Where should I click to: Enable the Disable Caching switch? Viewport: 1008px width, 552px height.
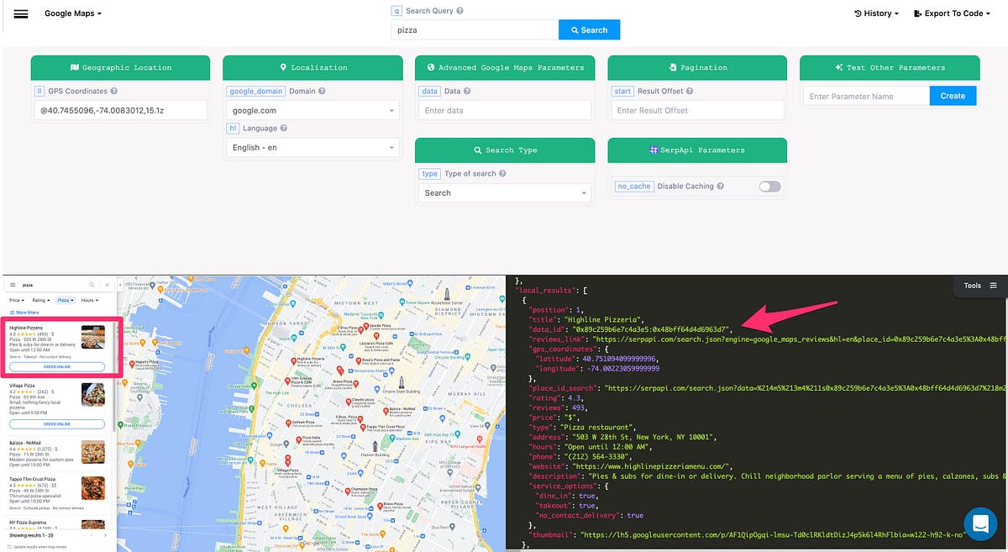(769, 187)
